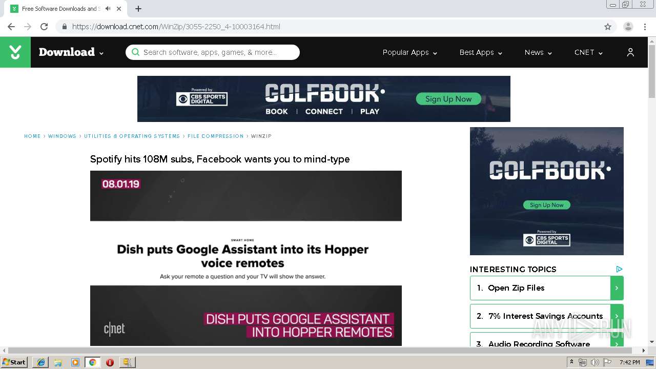Reload the current page
Viewport: 656px width, 369px height.
point(44,27)
